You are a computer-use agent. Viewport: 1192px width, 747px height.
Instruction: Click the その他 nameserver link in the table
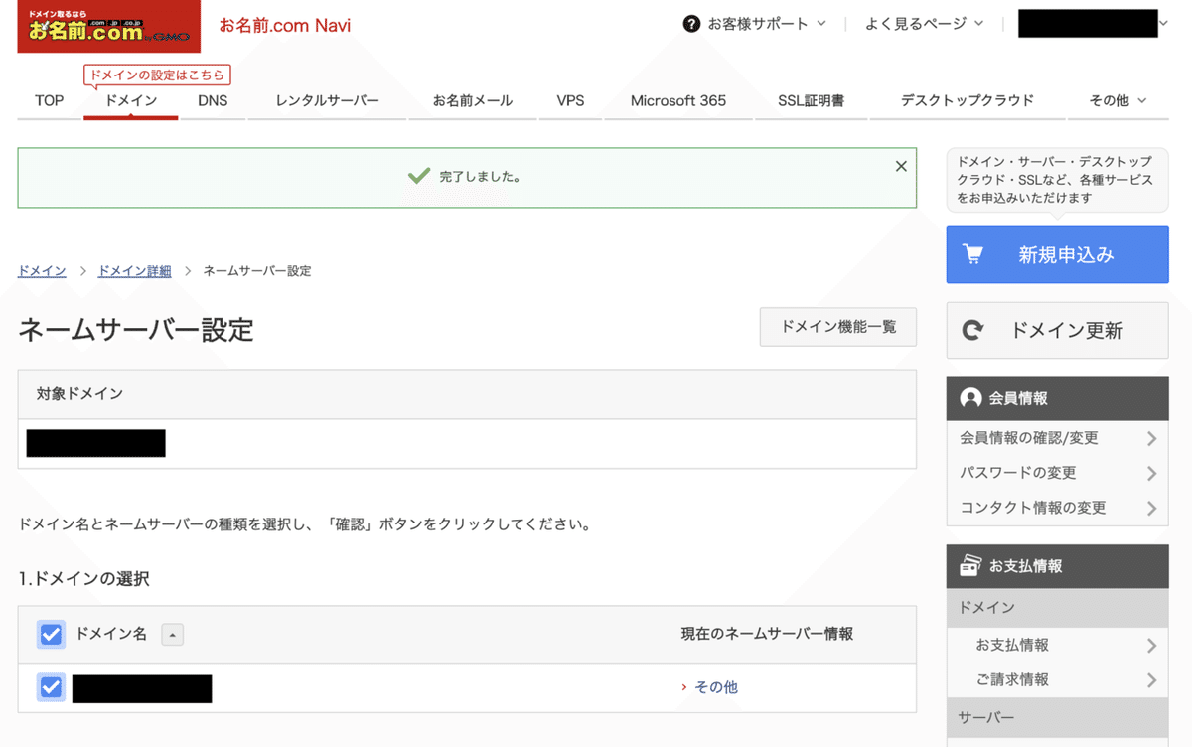coord(716,686)
